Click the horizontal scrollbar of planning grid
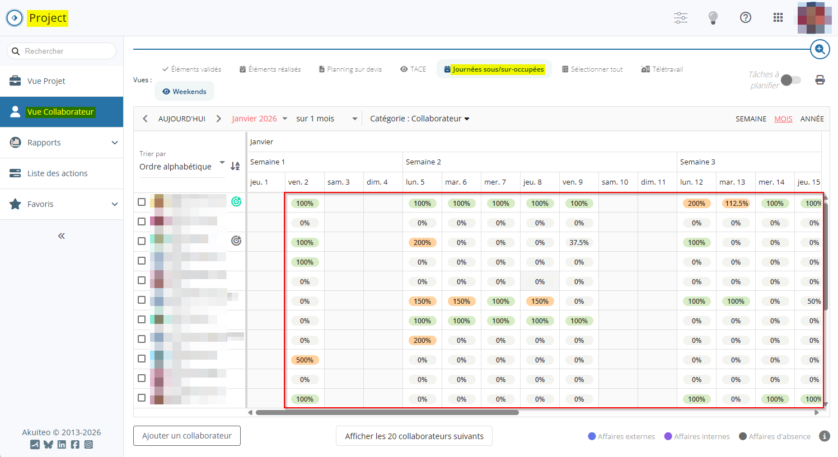The image size is (838, 457). click(387, 413)
